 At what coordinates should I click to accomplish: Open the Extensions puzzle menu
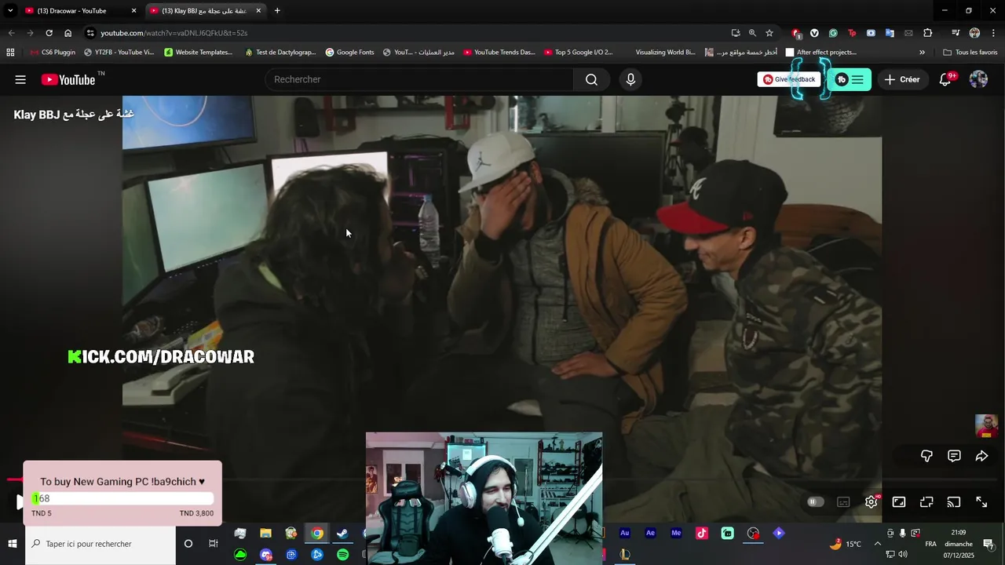coord(928,33)
